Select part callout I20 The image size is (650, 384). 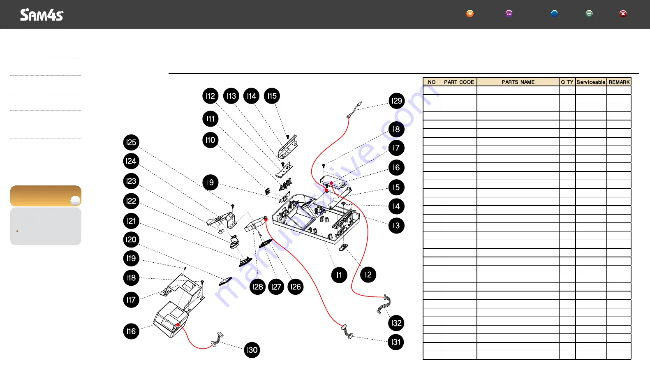[131, 240]
